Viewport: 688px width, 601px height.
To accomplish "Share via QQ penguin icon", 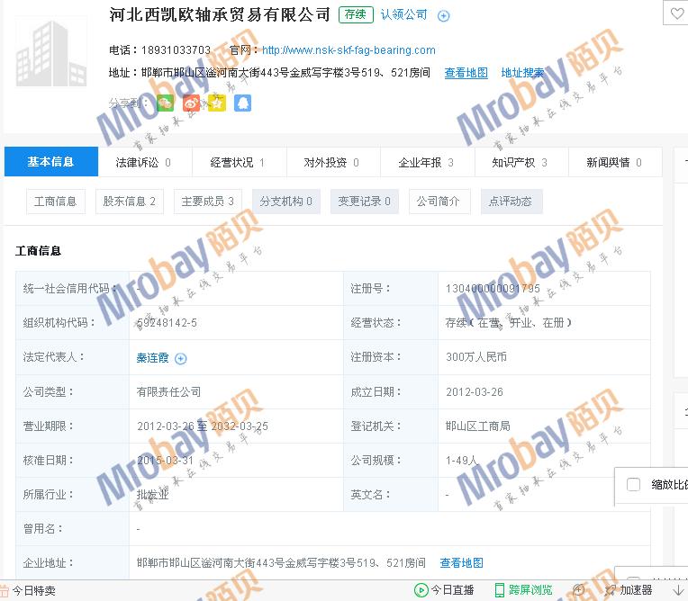I will (x=243, y=103).
